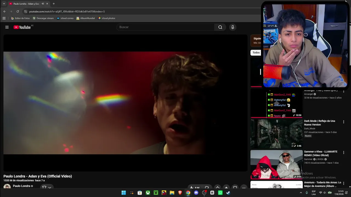
Task: Open OBS Studio from the taskbar
Action: coord(204,193)
